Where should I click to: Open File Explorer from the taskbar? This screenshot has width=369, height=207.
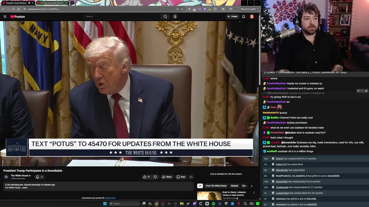click(182, 204)
